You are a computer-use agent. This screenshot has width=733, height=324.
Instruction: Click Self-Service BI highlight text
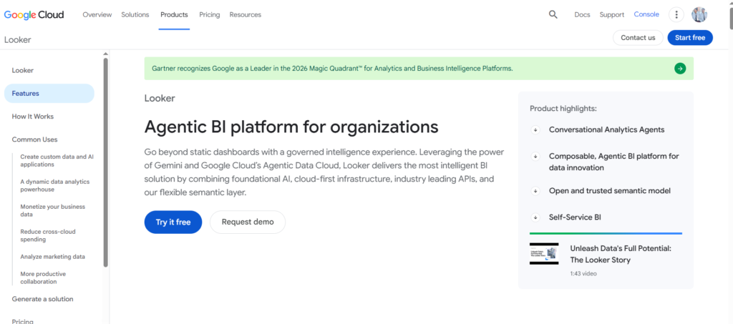[x=575, y=217]
